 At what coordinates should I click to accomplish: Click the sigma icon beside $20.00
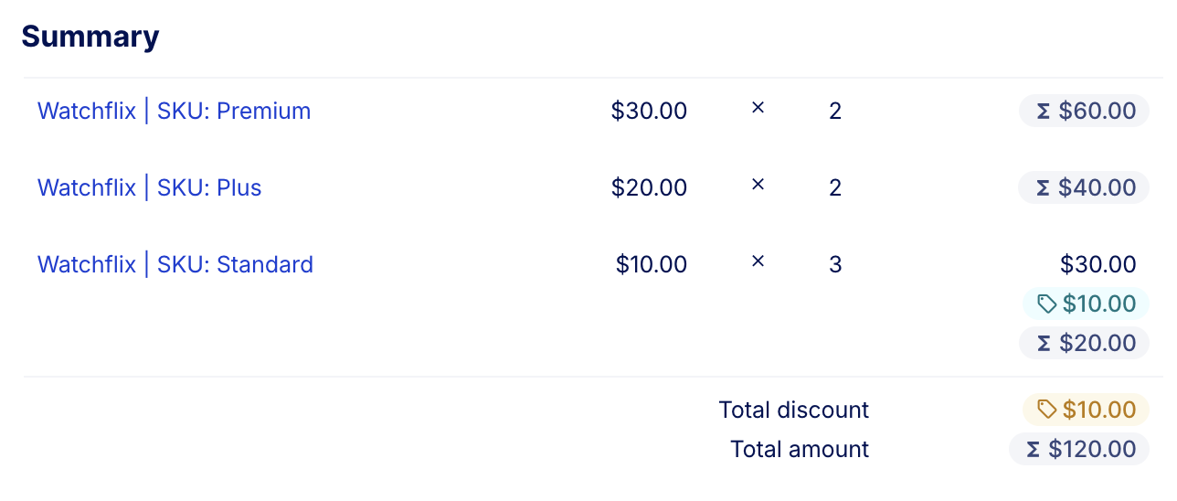point(1044,344)
